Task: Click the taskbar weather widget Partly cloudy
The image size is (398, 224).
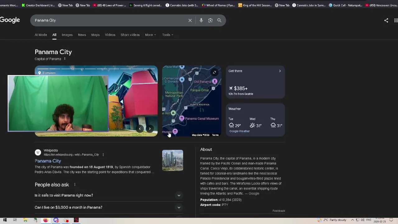Action: click(x=331, y=220)
